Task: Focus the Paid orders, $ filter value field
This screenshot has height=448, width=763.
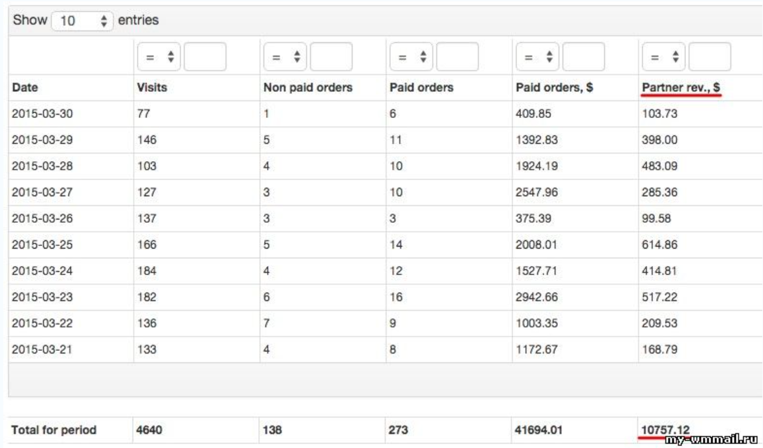Action: (584, 57)
